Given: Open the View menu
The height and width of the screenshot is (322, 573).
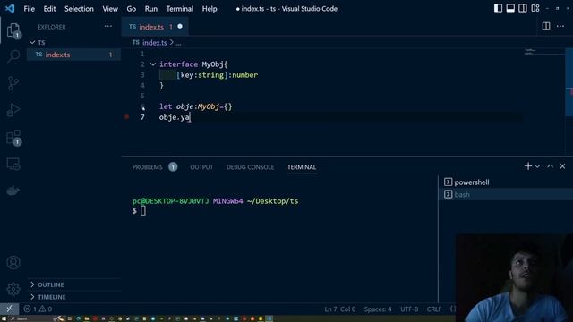Looking at the screenshot, I should [110, 8].
